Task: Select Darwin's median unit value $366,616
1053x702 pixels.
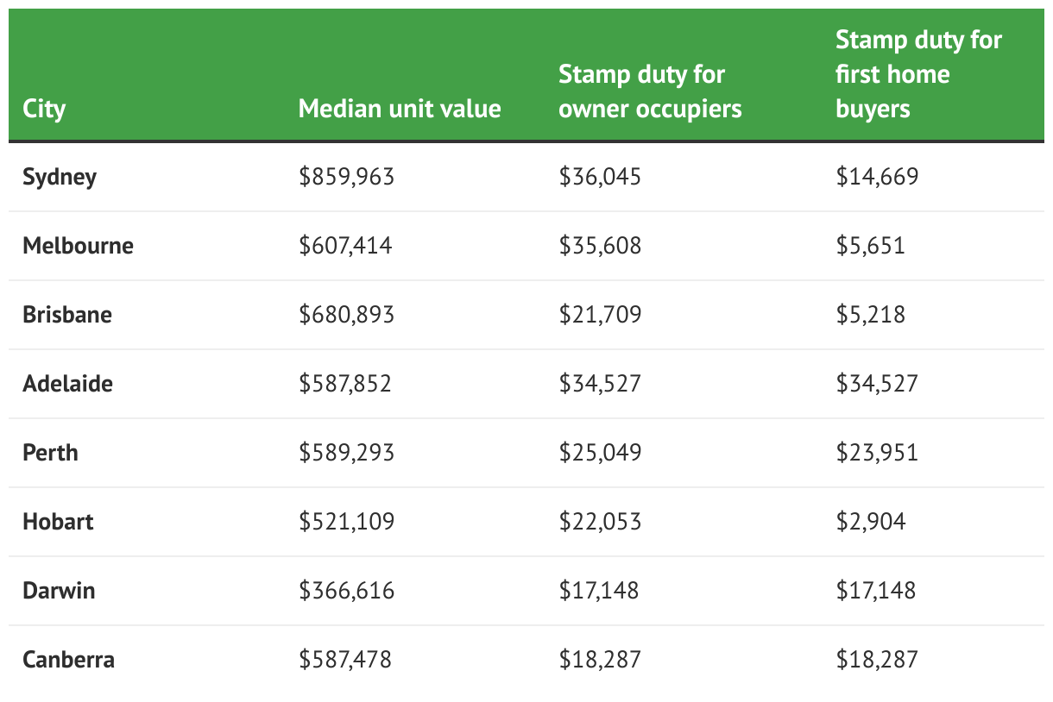Action: [346, 591]
